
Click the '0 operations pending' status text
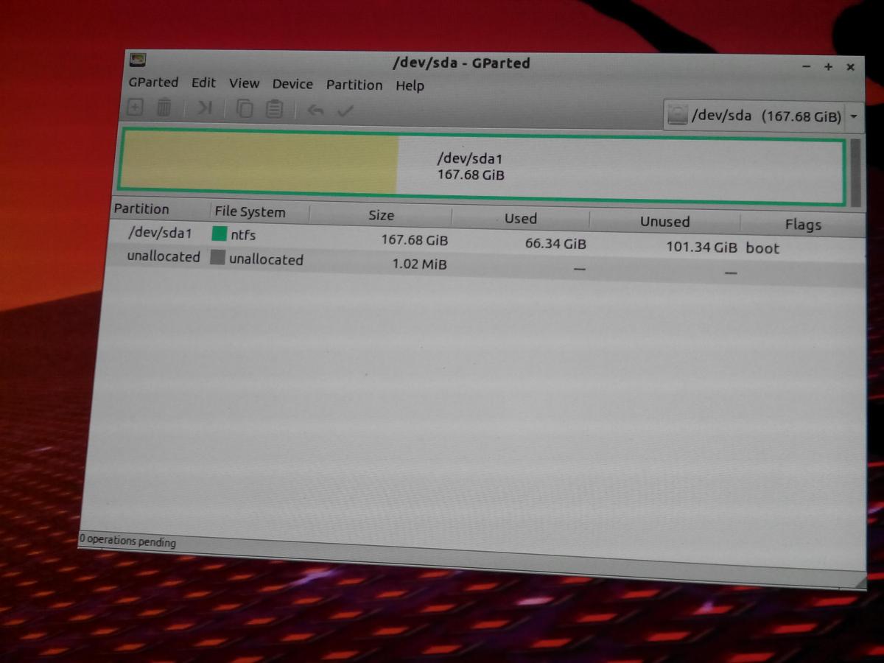coord(128,541)
